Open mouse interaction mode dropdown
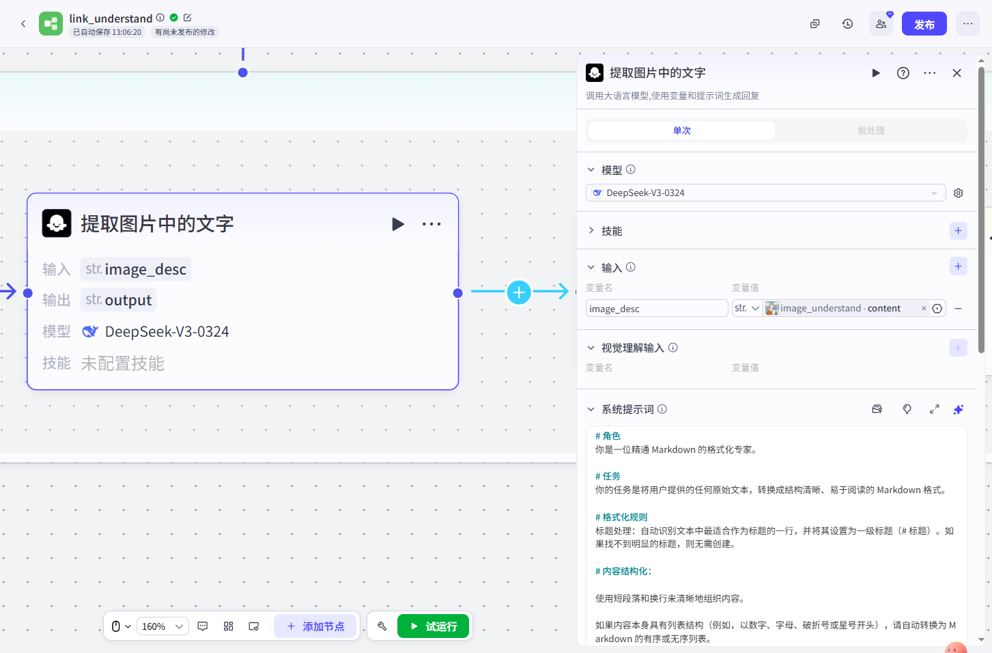 click(121, 626)
